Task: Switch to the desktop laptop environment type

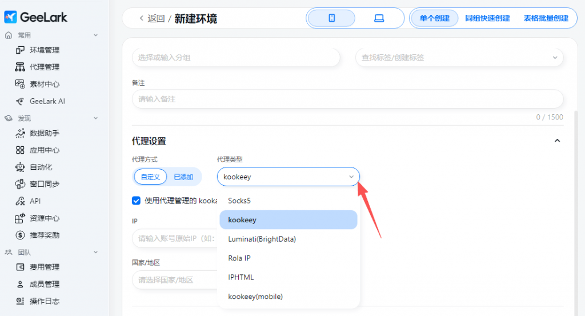Action: pos(379,18)
